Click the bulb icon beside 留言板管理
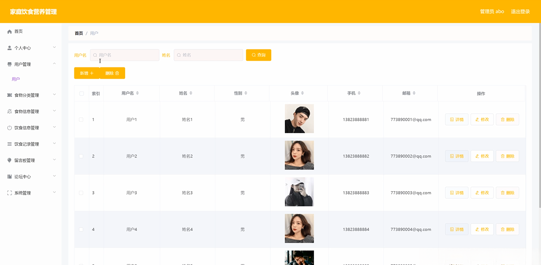This screenshot has height=265, width=541. coord(10,160)
